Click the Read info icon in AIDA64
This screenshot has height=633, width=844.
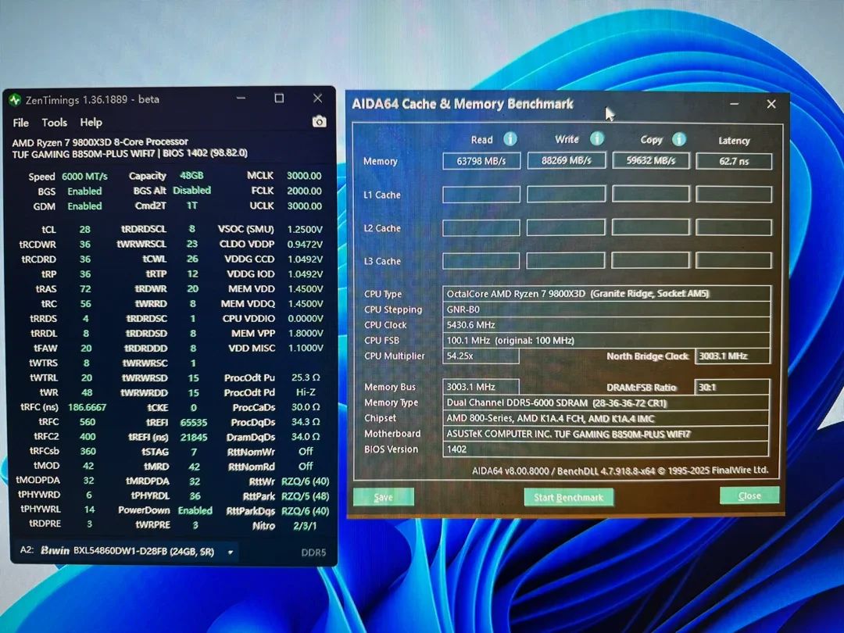tap(510, 139)
